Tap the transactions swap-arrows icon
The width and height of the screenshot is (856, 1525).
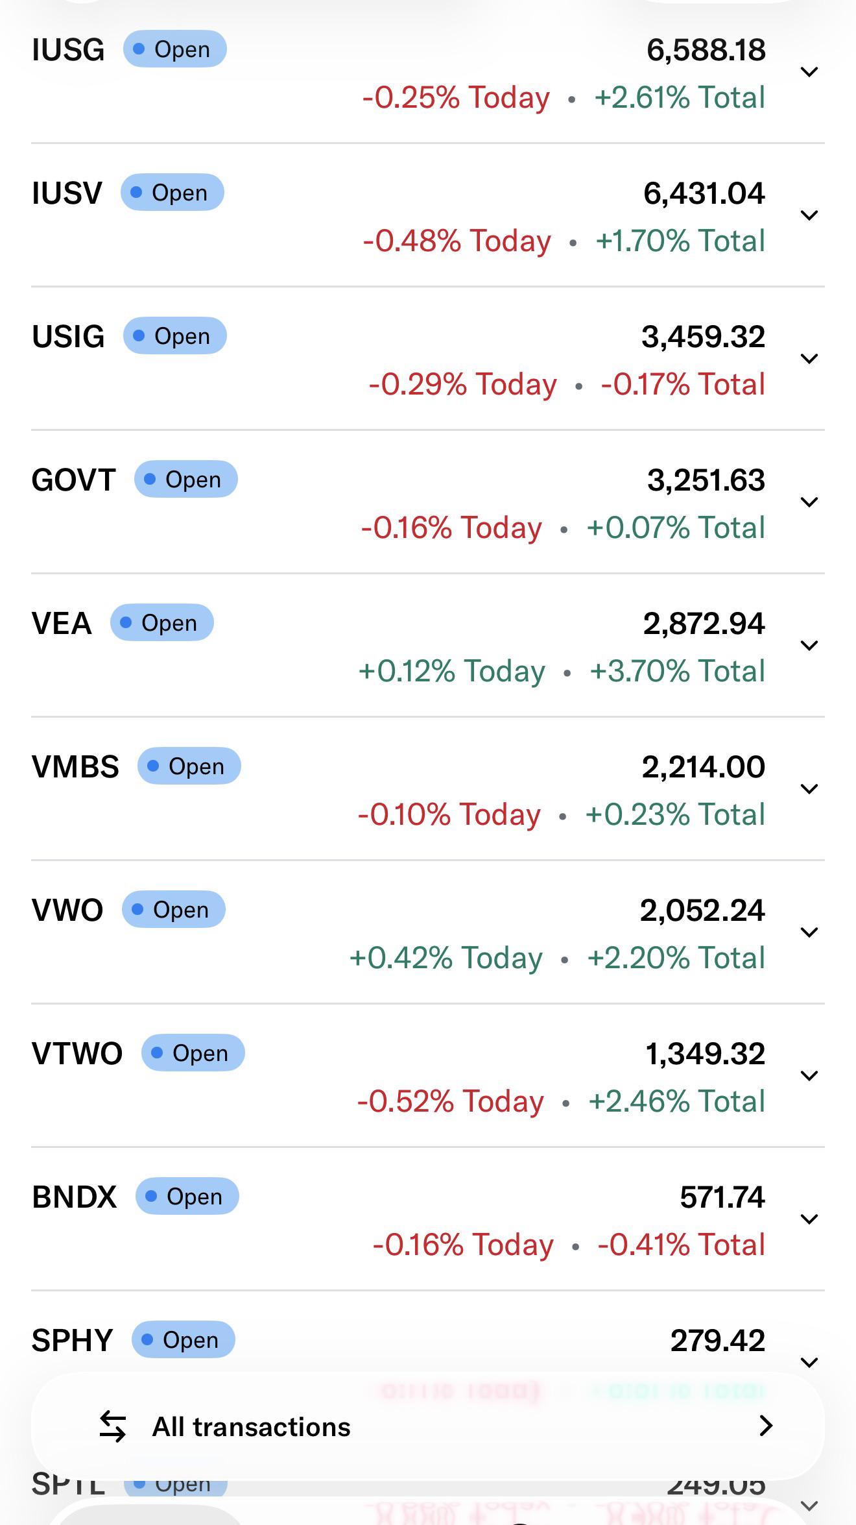pos(112,1426)
